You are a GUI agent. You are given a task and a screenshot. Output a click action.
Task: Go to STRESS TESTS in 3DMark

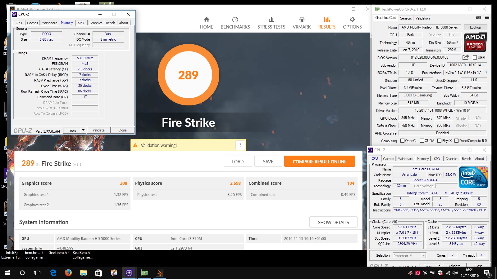271,23
